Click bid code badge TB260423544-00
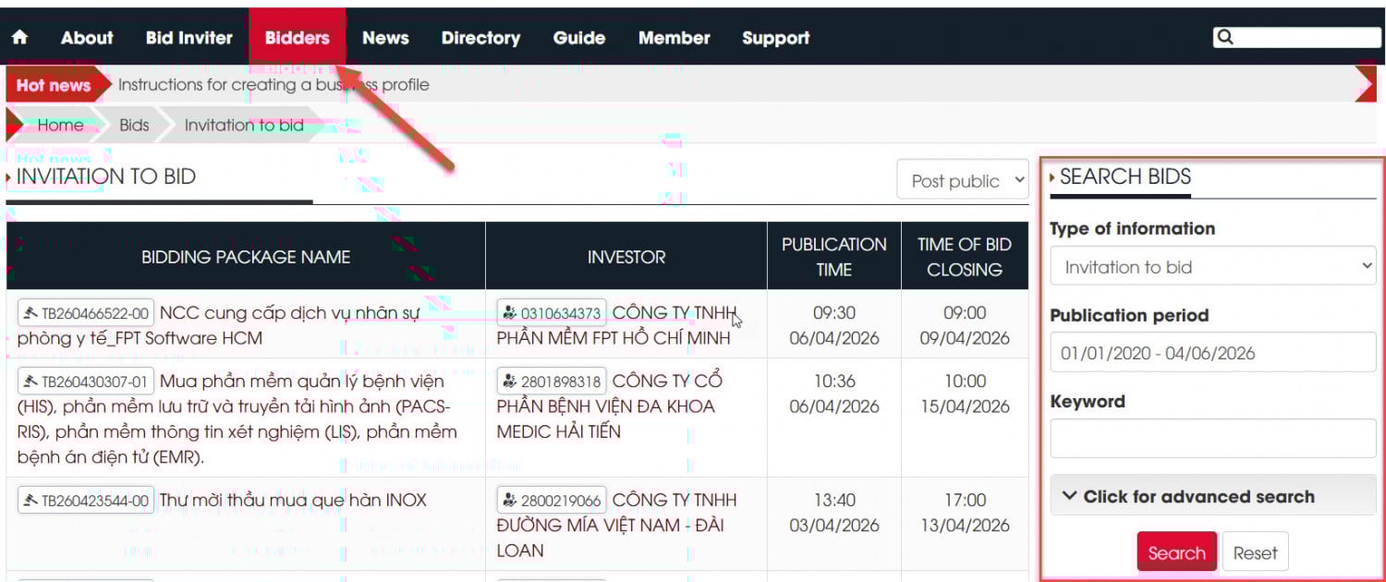This screenshot has height=582, width=1386. 86,501
